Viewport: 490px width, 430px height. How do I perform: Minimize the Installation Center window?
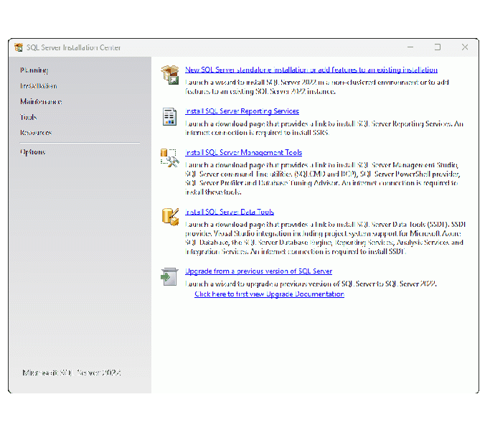pos(410,47)
